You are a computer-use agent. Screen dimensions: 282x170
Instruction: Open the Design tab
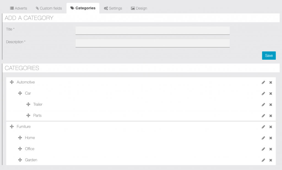tap(139, 8)
